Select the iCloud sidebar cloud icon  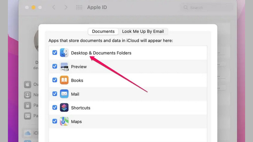coord(28,133)
